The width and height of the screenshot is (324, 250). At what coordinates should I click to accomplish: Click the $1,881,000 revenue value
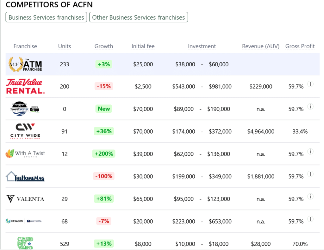261,176
